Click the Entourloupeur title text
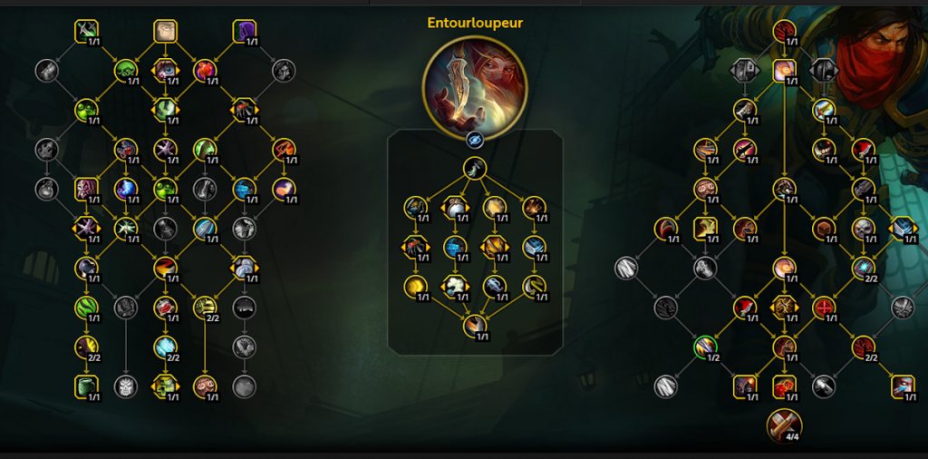The height and width of the screenshot is (459, 928). [475, 23]
